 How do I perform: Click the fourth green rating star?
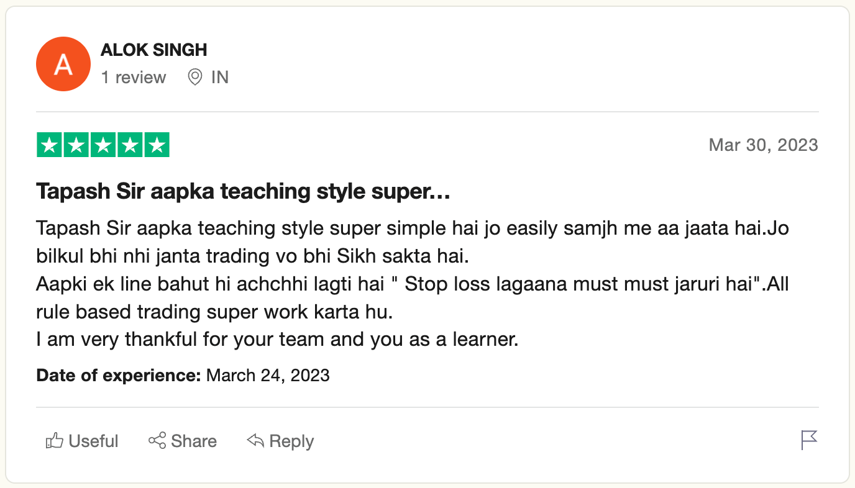coord(130,145)
